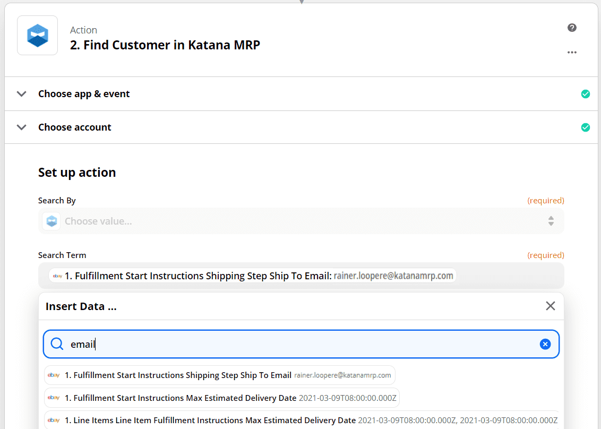601x429 pixels.
Task: Open the three-dot more options menu
Action: (x=572, y=53)
